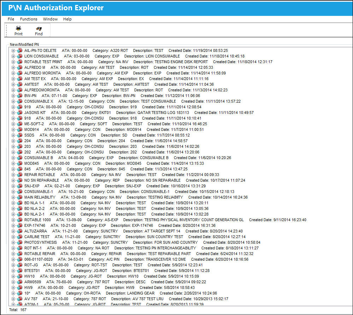The image size is (353, 315).
Task: Expand the PHOTOSYNTHESIS tree node
Action: pos(13,242)
